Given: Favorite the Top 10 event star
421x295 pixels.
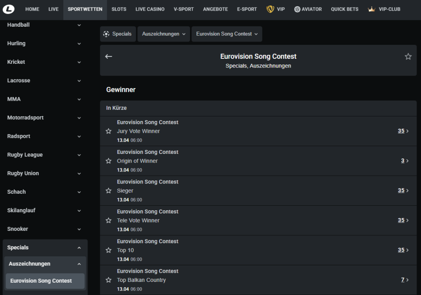Looking at the screenshot, I should coord(109,251).
